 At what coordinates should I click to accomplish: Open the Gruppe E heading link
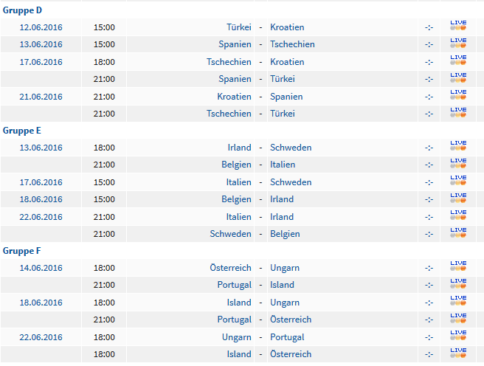pyautogui.click(x=21, y=131)
